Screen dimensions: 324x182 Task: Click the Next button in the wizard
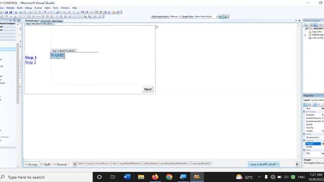[x=148, y=89]
